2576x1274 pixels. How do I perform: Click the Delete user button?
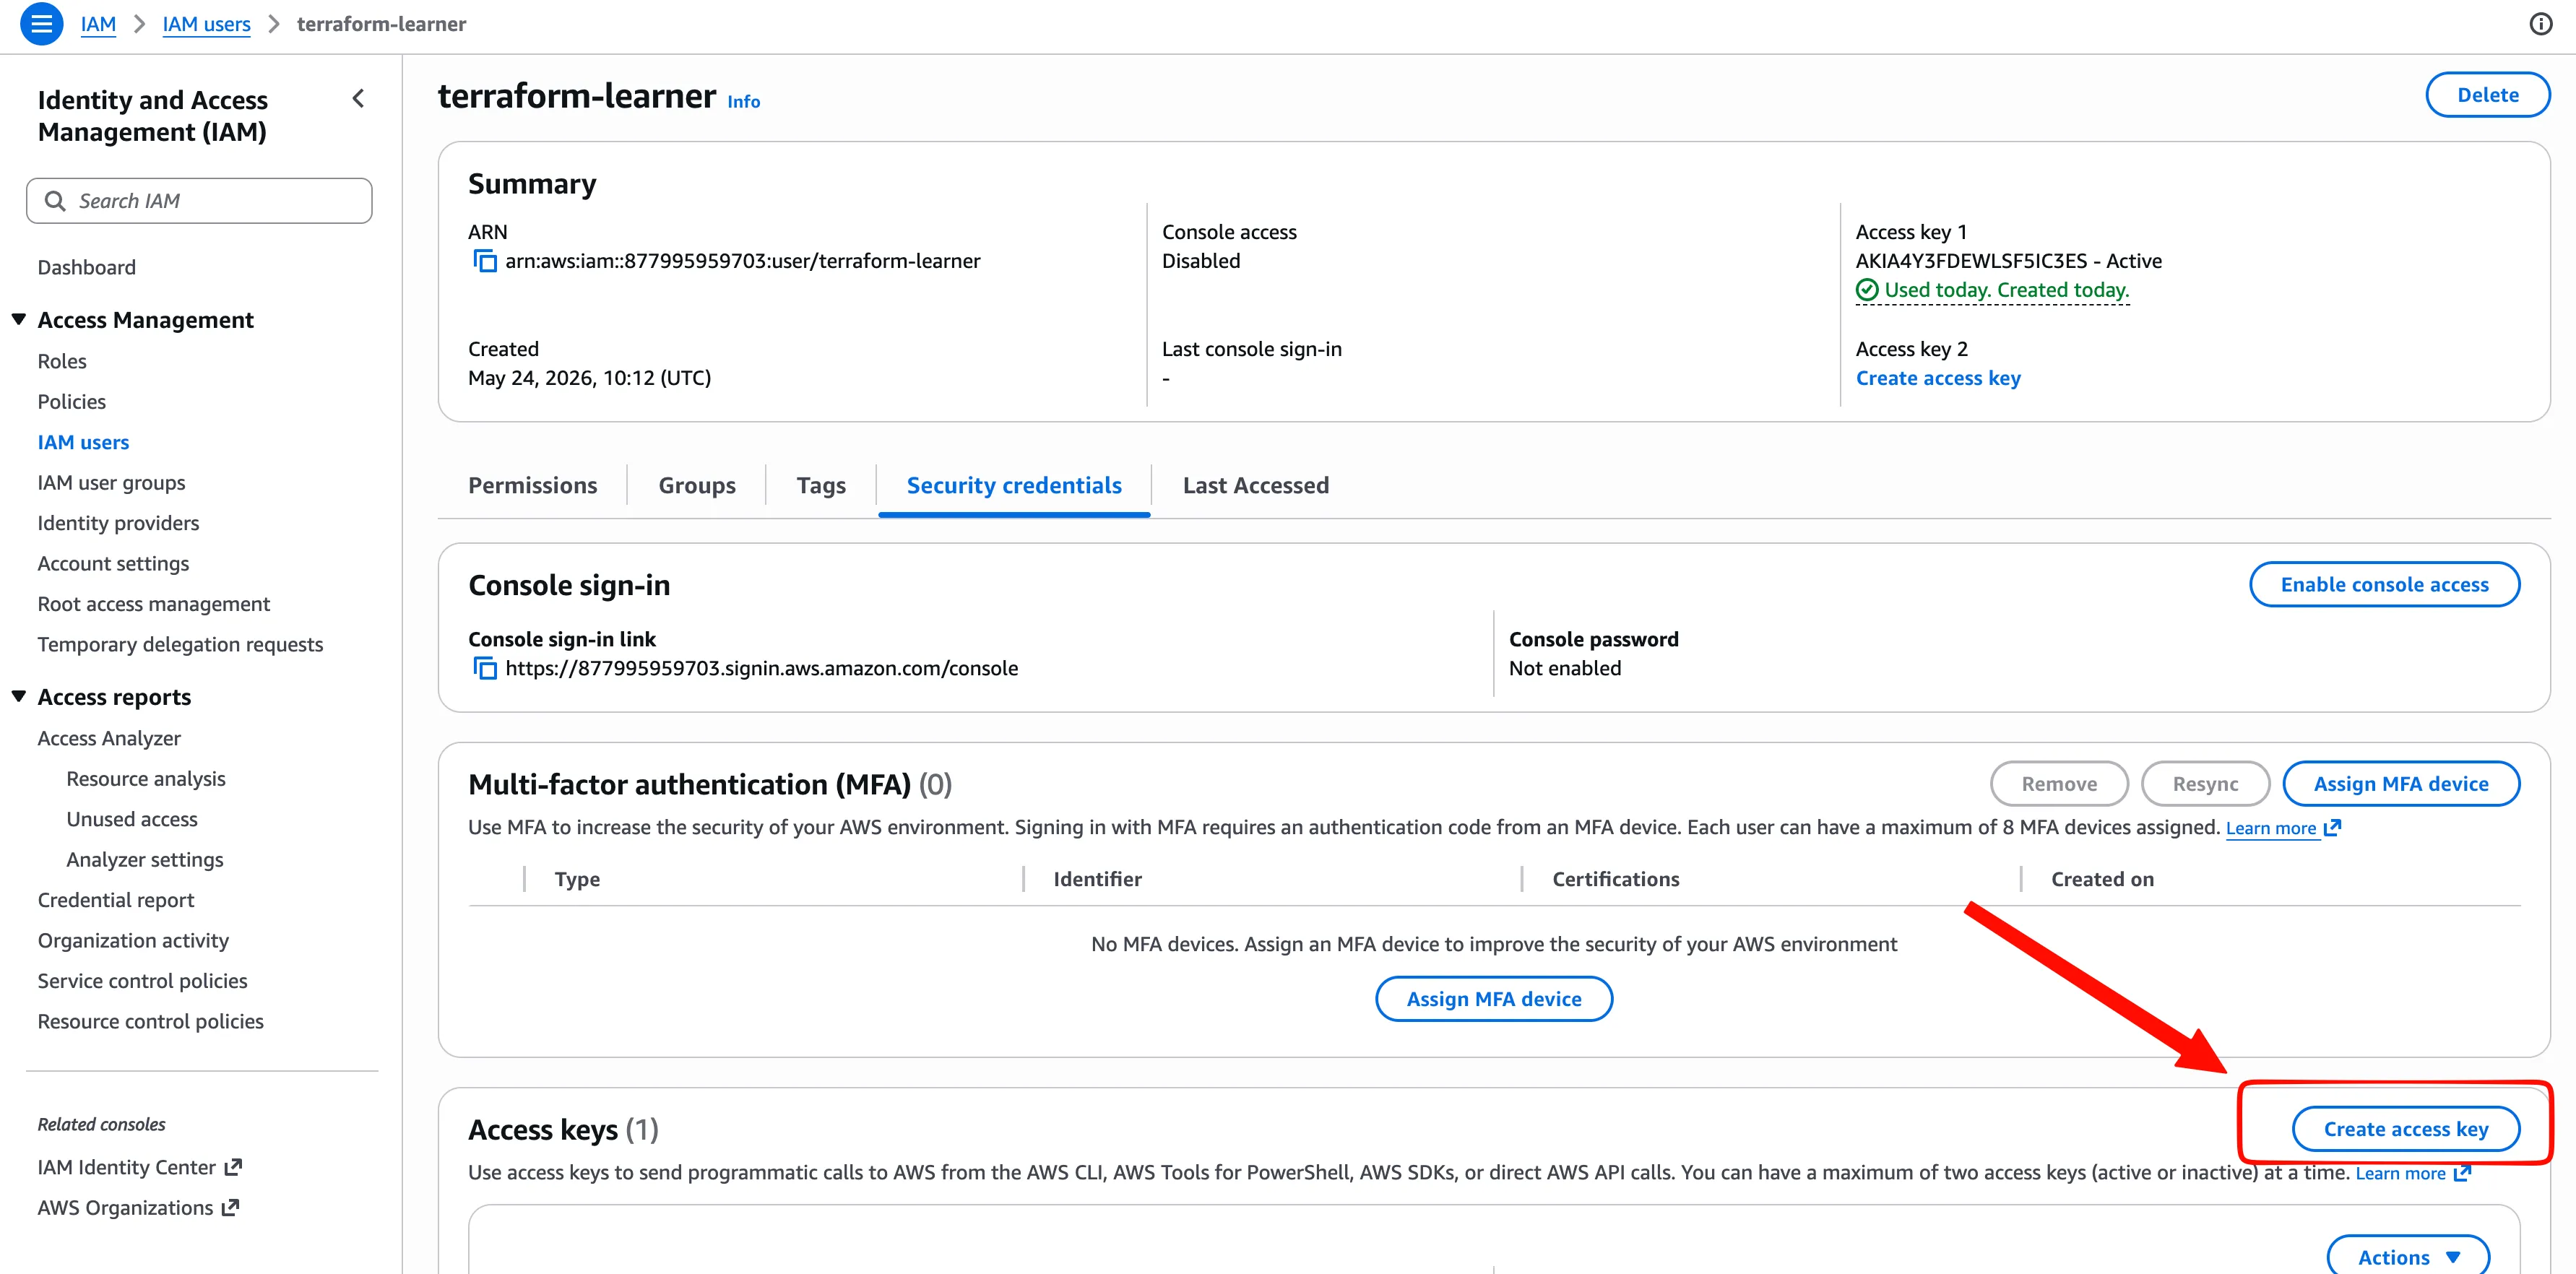pos(2488,95)
